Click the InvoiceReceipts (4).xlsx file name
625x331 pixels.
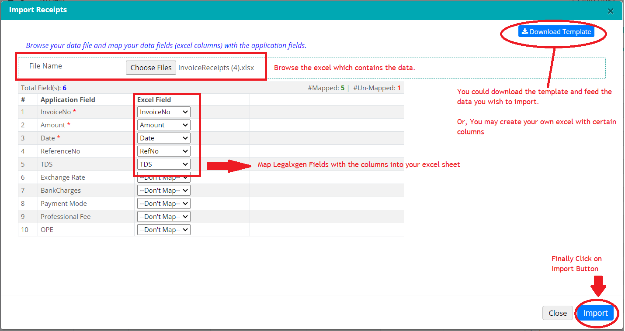coord(216,68)
